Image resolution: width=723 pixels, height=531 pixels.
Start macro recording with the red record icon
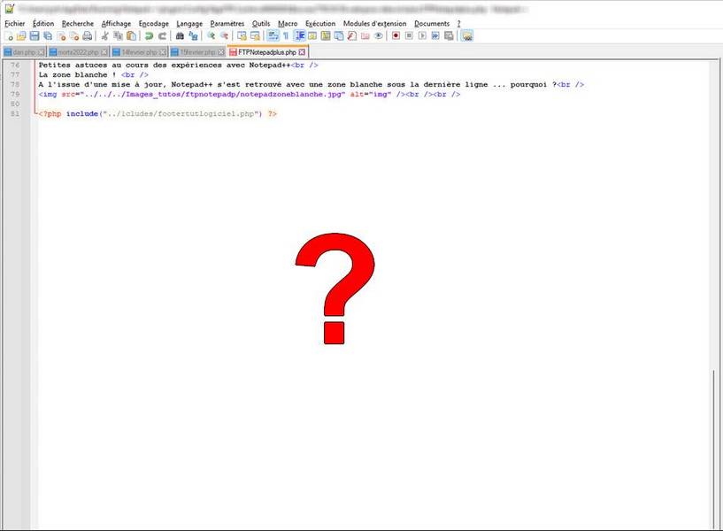pyautogui.click(x=396, y=36)
